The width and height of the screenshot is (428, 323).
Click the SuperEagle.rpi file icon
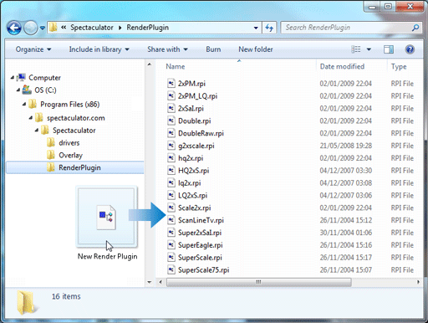point(171,245)
